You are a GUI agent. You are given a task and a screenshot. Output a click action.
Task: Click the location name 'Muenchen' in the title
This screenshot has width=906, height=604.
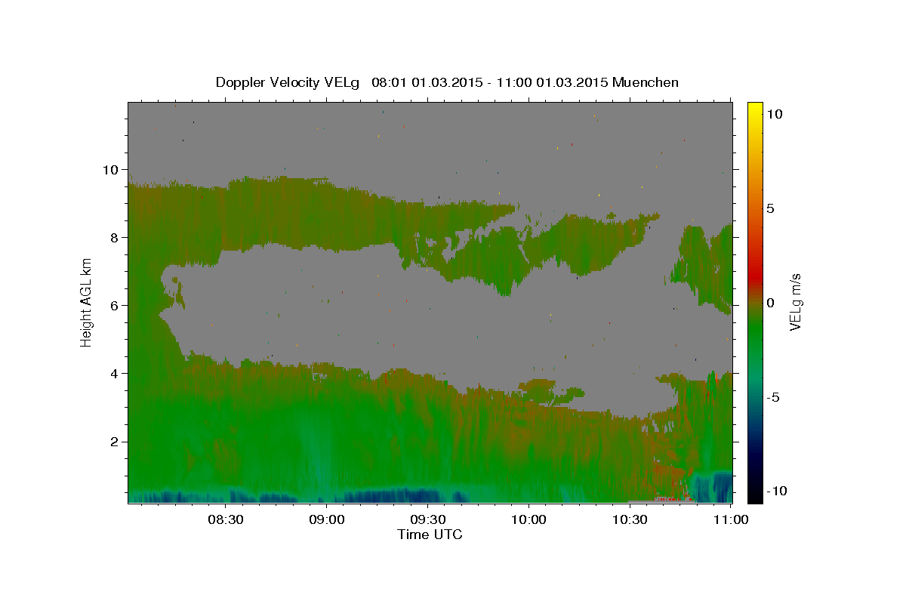(x=646, y=82)
